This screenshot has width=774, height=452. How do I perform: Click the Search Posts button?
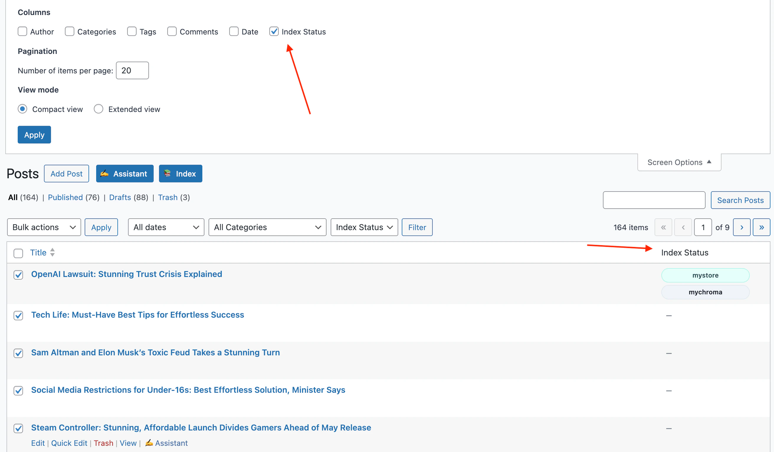click(x=740, y=200)
